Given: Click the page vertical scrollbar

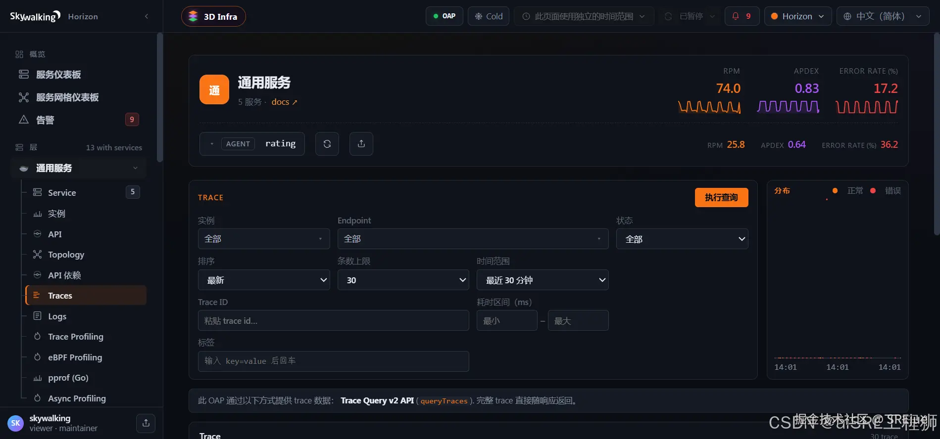Looking at the screenshot, I should click(x=937, y=133).
